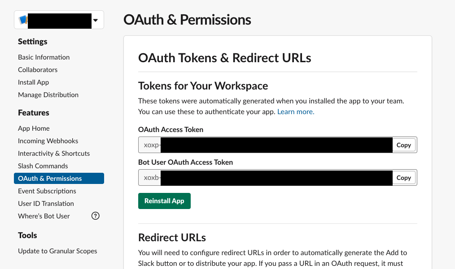The image size is (455, 269).
Task: Click the Tokens for Your Workspace heading
Action: (x=203, y=86)
